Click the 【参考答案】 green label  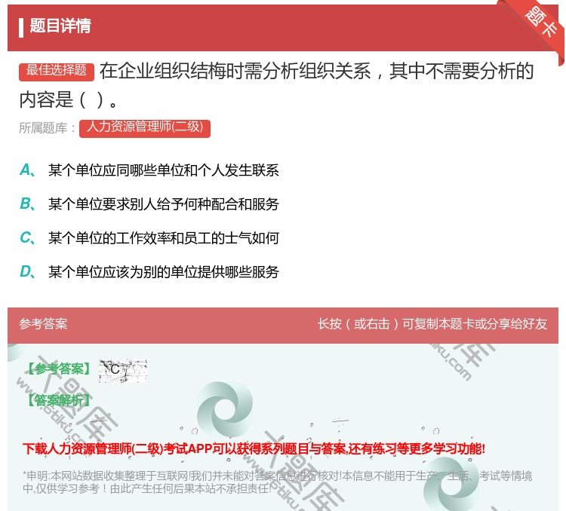59,369
